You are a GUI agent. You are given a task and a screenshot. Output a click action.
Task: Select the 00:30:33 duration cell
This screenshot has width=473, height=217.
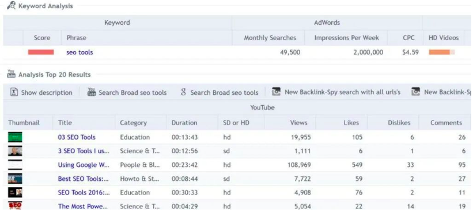coord(184,192)
